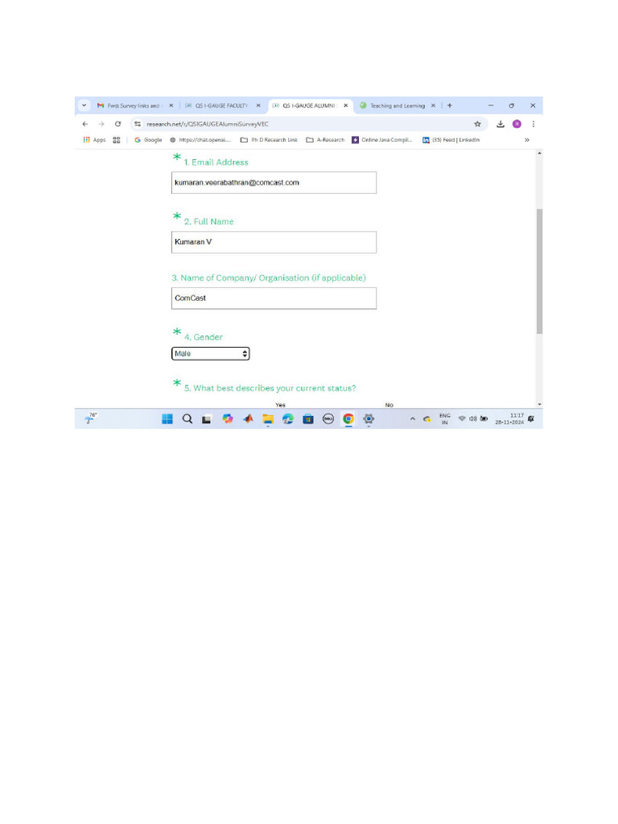Open clock and date 28-11-2024
The height and width of the screenshot is (824, 618).
(x=509, y=418)
